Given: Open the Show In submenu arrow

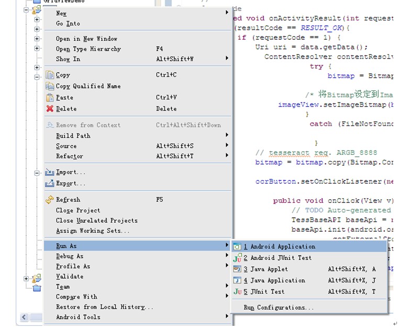Looking at the screenshot, I should click(x=227, y=58).
